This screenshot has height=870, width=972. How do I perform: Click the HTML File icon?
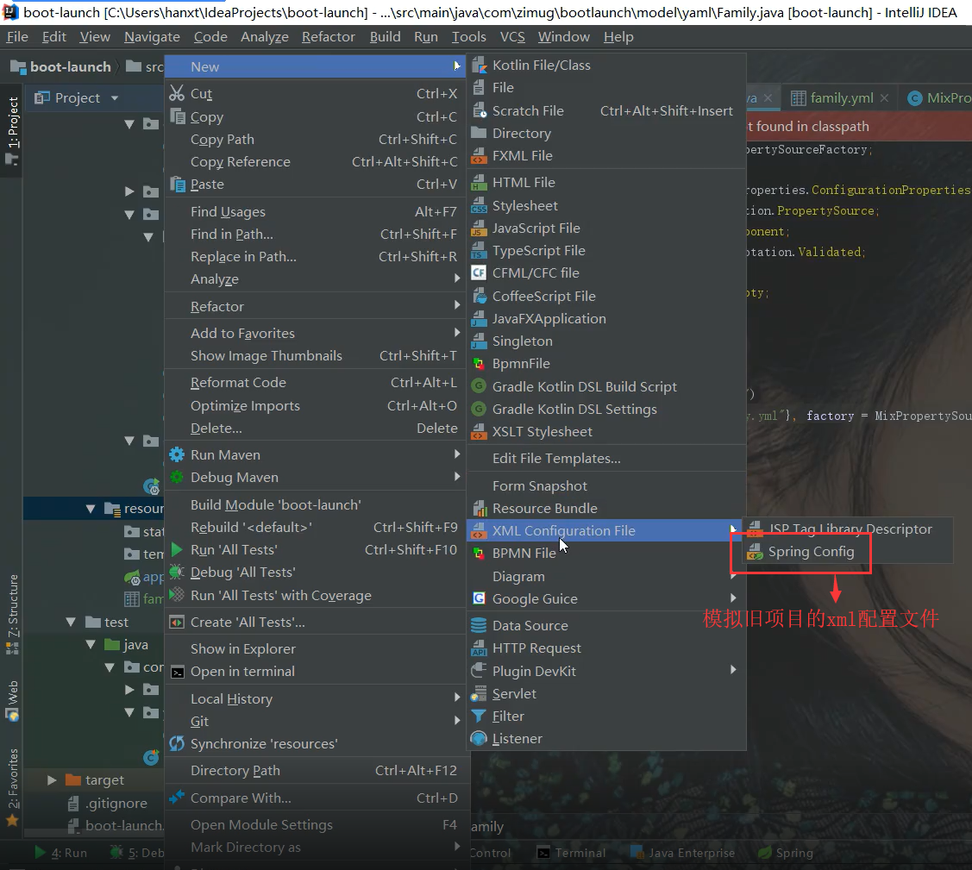(x=479, y=182)
